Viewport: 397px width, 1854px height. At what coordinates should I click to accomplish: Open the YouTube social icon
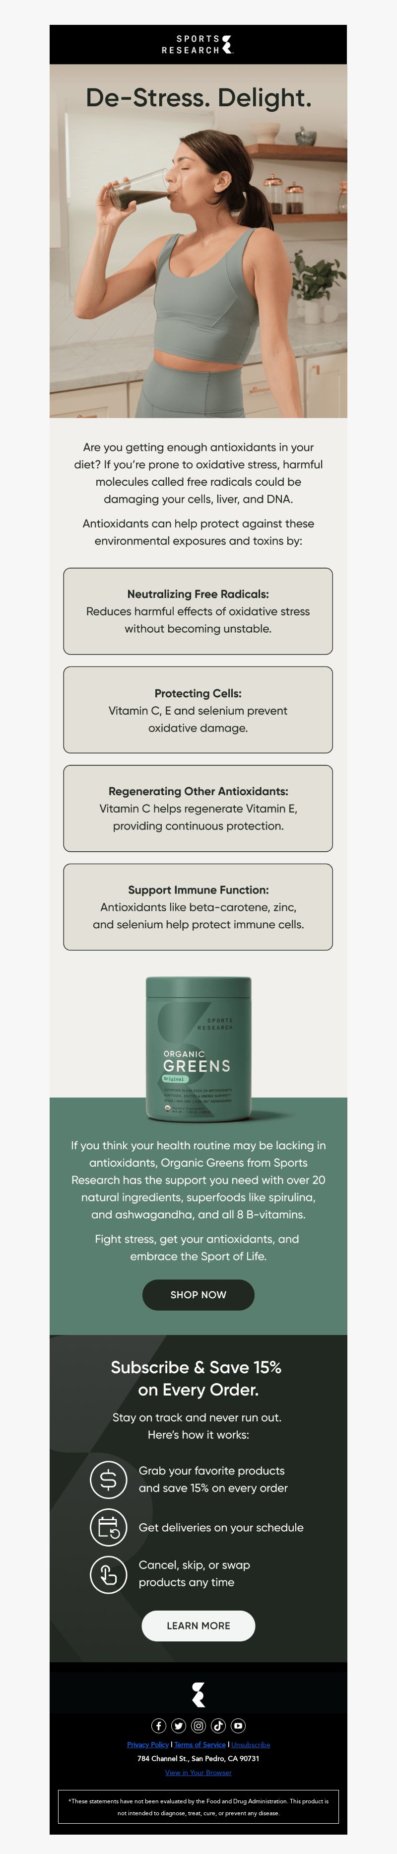point(238,1725)
